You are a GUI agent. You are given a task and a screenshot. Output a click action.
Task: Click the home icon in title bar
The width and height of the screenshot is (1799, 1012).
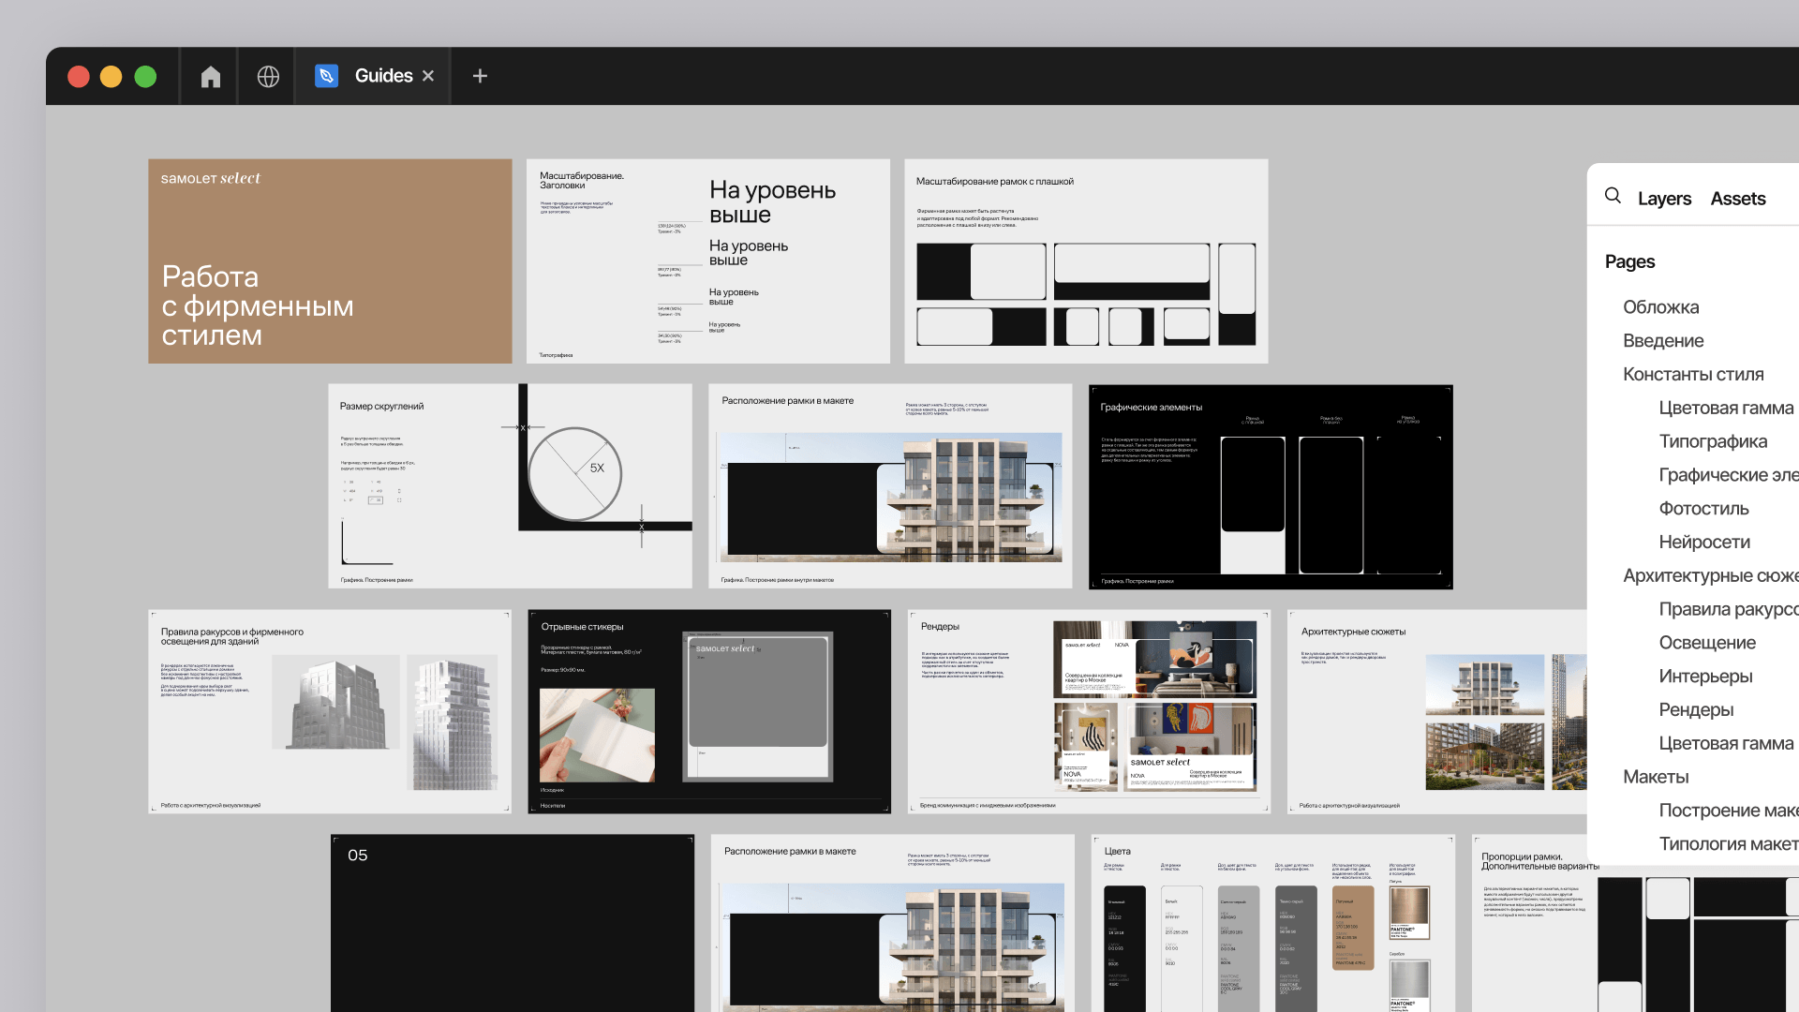[210, 76]
